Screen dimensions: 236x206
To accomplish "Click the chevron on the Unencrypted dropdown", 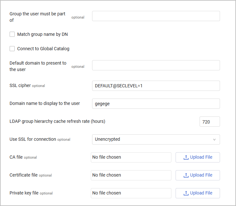I will 214,139.
